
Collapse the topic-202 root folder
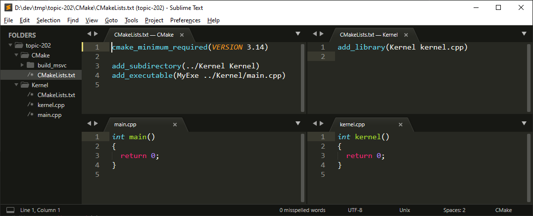(x=11, y=45)
